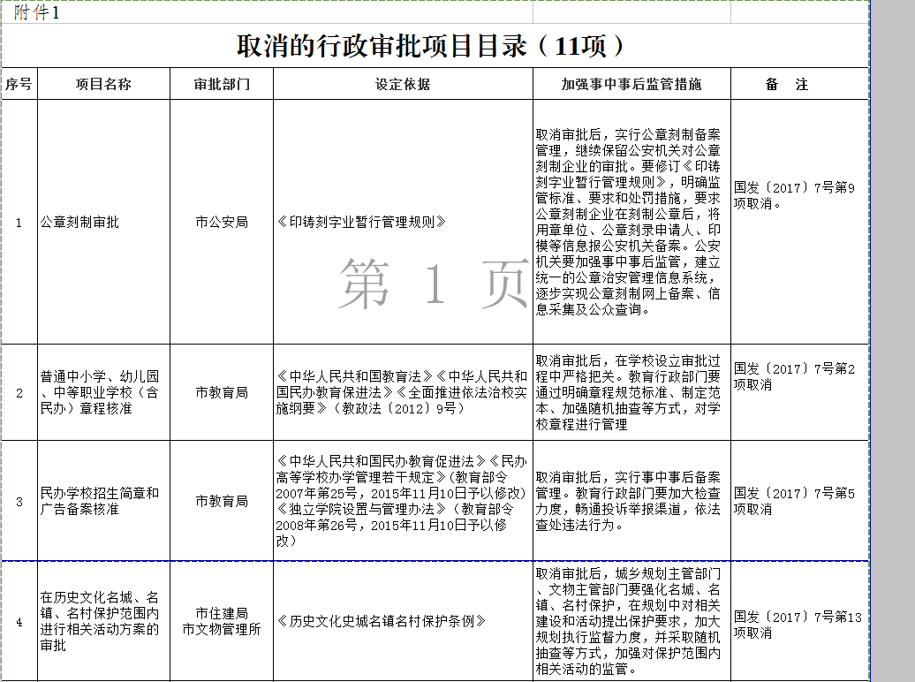The image size is (915, 682).
Task: Click the cell starting 在历史文化名城、名镇、名村保护范围内
Action: (104, 621)
